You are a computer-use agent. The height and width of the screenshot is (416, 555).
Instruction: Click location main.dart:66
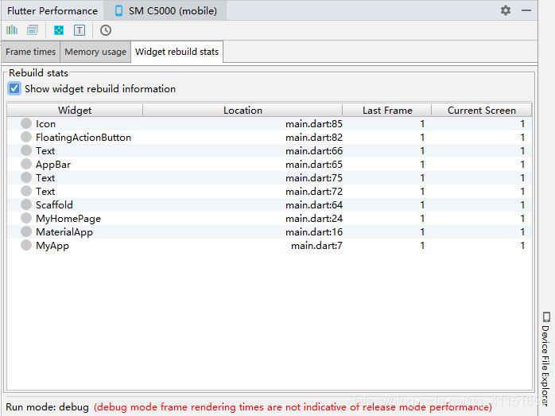(x=314, y=151)
